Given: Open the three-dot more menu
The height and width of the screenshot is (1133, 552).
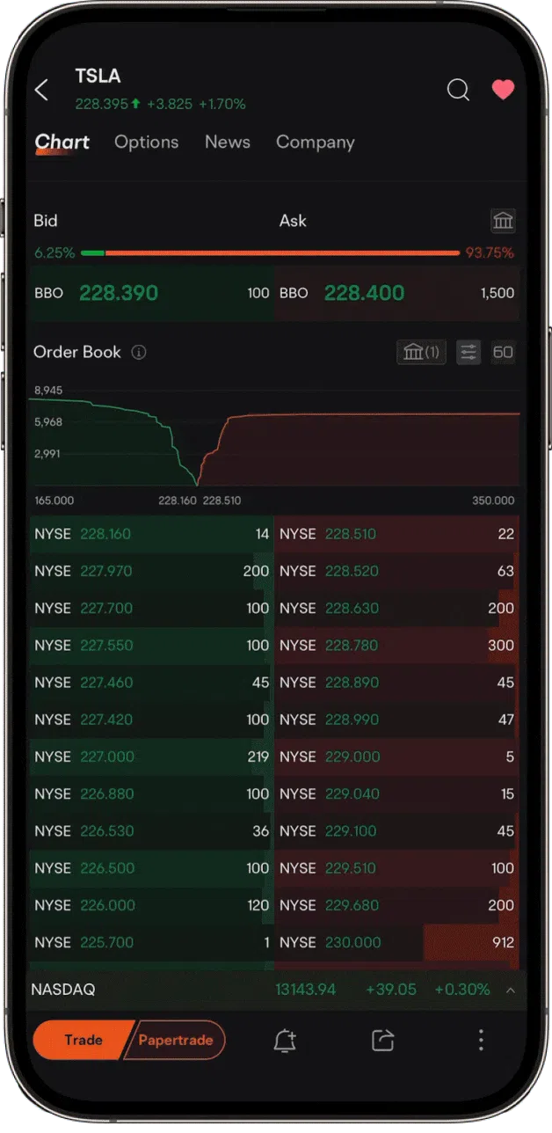Looking at the screenshot, I should (481, 1041).
